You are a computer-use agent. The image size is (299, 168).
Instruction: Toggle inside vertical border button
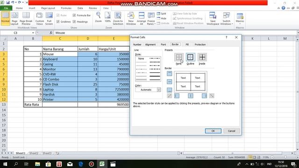pos(191,96)
